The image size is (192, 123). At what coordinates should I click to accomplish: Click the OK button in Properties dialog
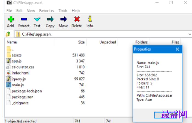[x=166, y=115]
